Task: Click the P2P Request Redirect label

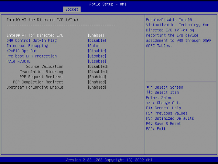Action: [x=41, y=77]
